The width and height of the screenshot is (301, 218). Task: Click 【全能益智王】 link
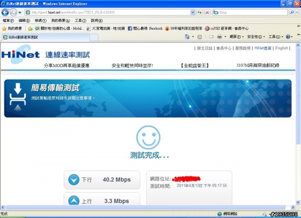[x=195, y=66]
